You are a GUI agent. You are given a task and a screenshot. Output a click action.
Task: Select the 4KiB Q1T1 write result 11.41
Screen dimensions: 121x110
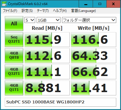coord(94,88)
